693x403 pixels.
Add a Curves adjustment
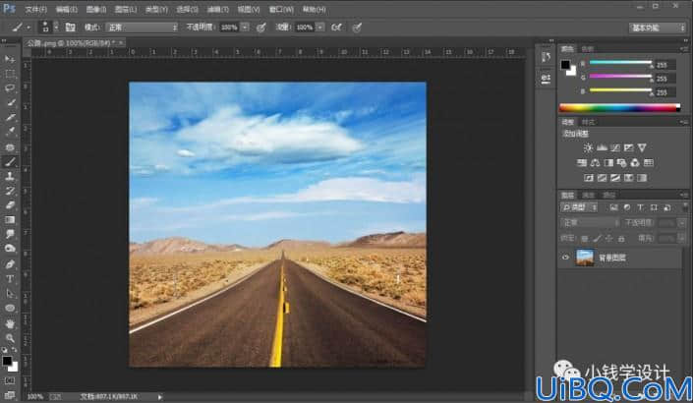(x=614, y=147)
